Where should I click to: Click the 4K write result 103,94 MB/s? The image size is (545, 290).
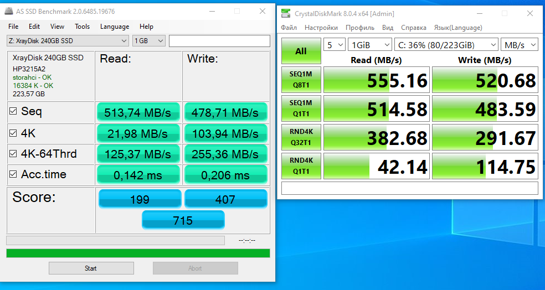pyautogui.click(x=225, y=133)
